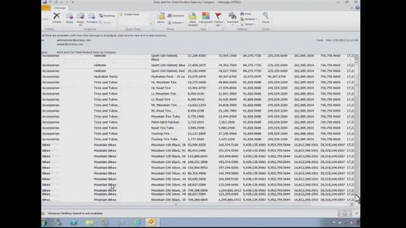
Task: Click the info bar to view in browser
Action: pos(104,35)
